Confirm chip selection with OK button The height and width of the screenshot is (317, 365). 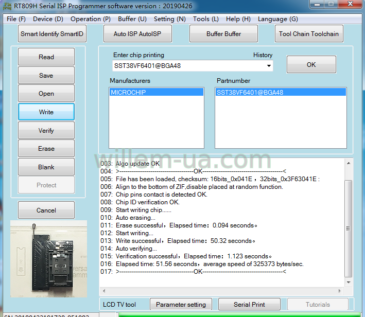(x=311, y=65)
